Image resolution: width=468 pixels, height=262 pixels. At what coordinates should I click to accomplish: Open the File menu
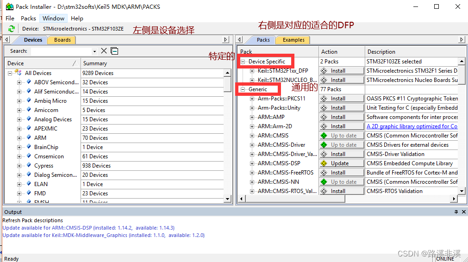[10, 18]
